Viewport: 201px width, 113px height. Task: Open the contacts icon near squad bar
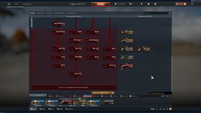[164, 109]
